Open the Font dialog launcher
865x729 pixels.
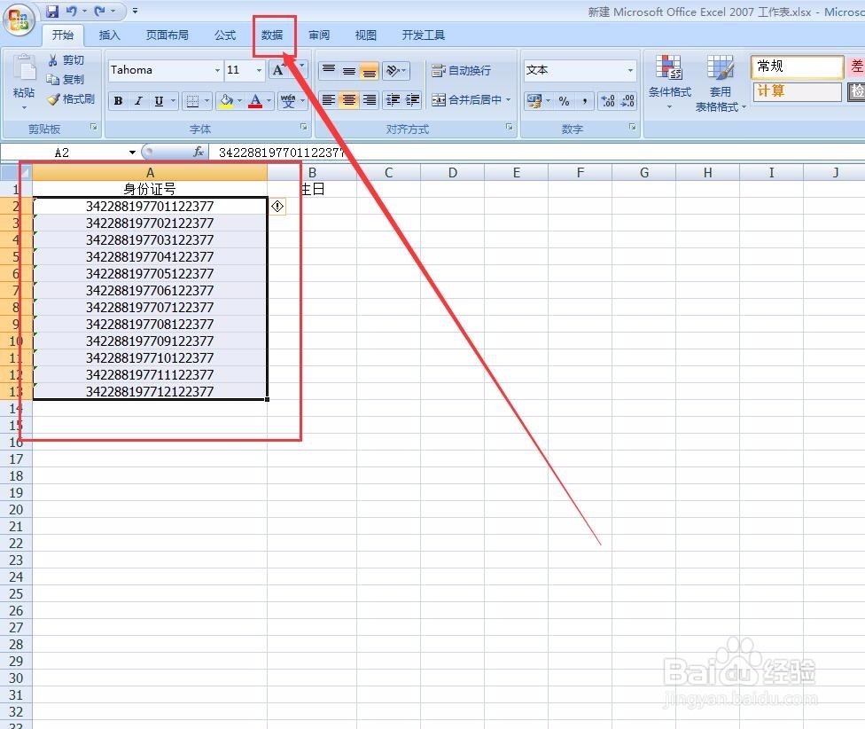point(303,127)
